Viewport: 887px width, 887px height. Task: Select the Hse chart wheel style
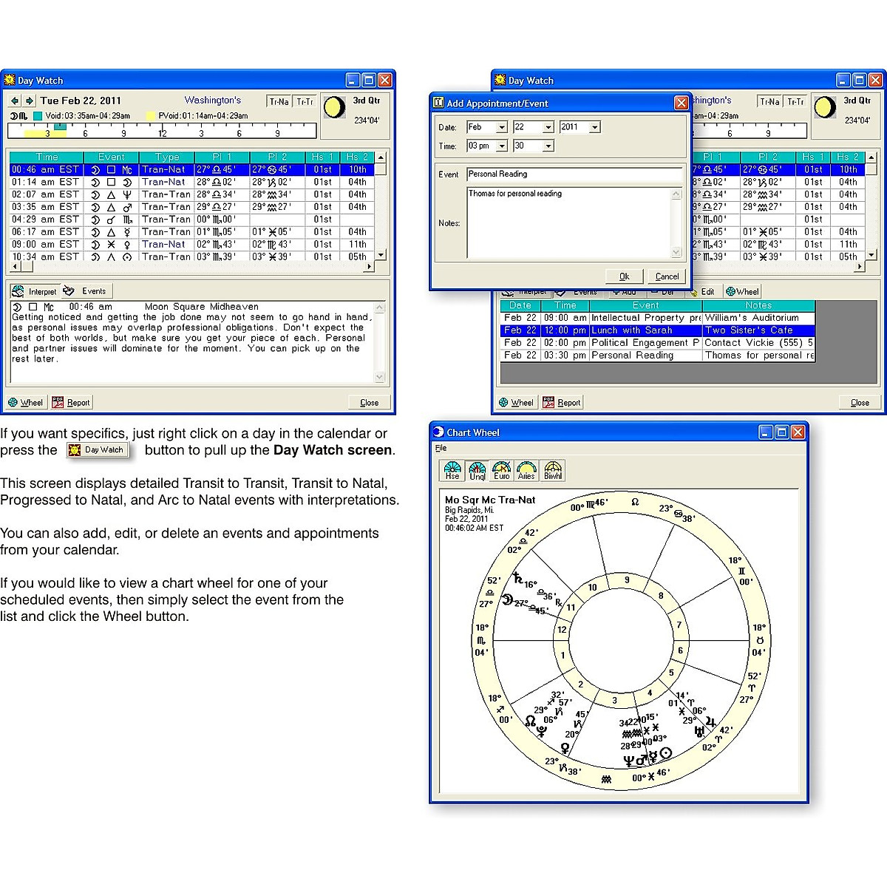(452, 470)
